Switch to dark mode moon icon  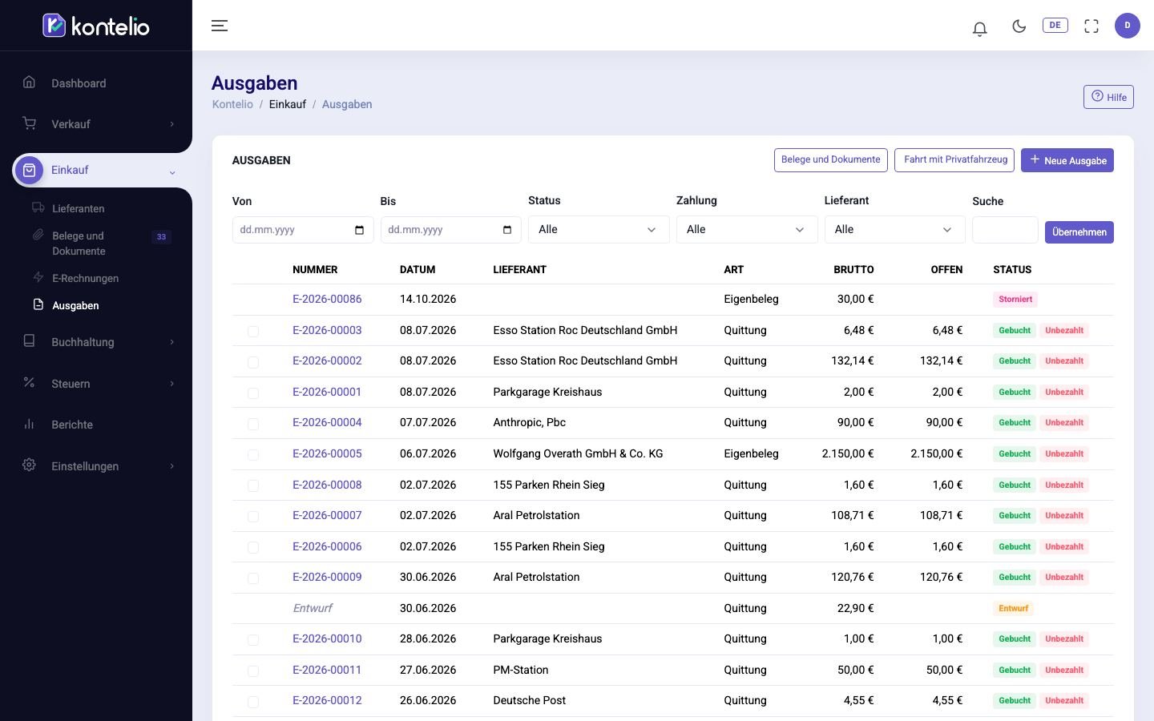(1019, 26)
